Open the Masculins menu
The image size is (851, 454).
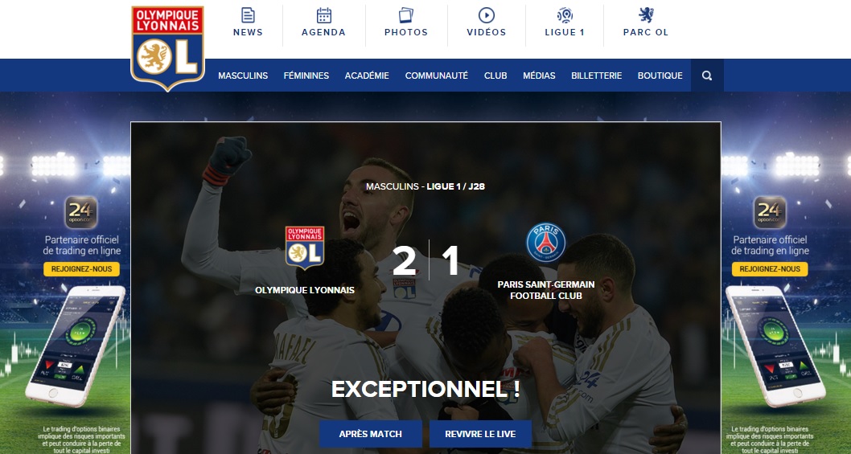click(243, 76)
